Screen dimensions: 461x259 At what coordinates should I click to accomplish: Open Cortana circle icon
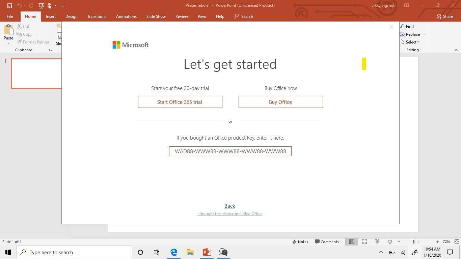tap(140, 252)
